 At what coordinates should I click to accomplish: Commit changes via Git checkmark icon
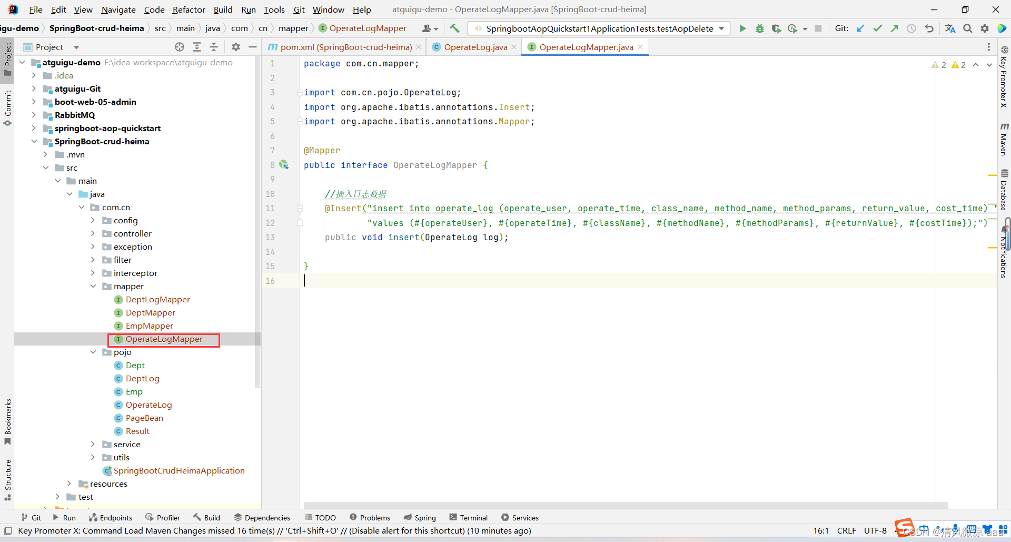[x=877, y=28]
